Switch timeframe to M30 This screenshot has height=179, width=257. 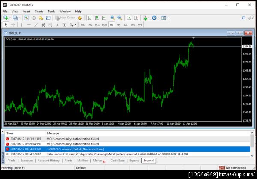click(105, 25)
